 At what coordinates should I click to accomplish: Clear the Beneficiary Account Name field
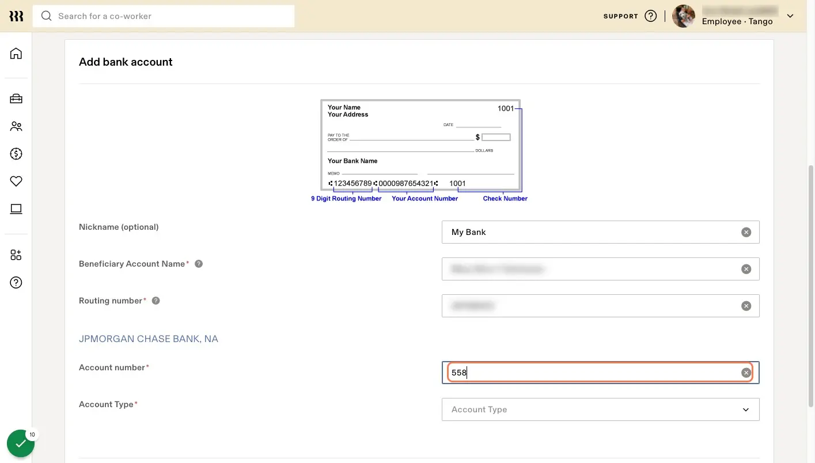pyautogui.click(x=746, y=269)
